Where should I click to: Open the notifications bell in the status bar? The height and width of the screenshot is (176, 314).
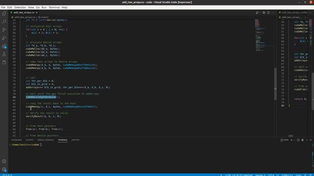311,175
